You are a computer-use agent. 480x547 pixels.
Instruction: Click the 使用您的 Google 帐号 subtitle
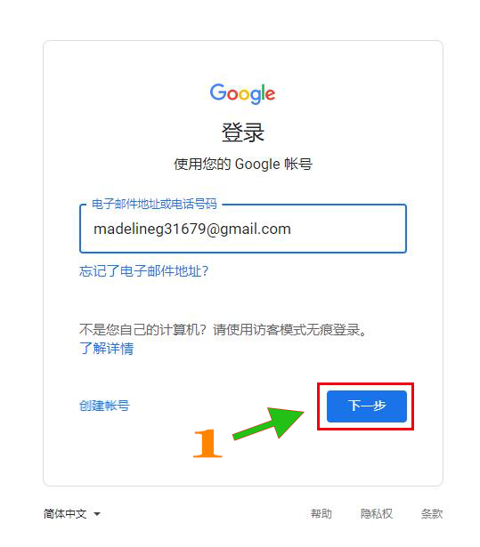[243, 164]
